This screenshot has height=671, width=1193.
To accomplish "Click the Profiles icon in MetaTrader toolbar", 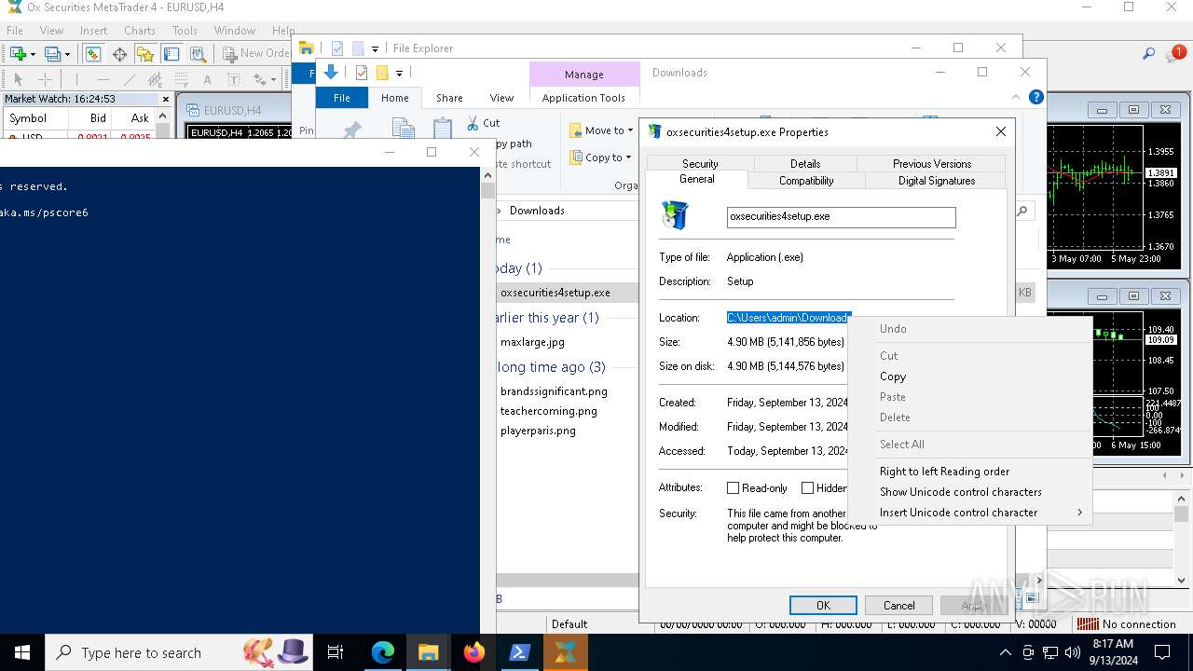I will (x=53, y=54).
